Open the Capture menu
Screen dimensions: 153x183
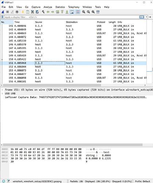pos(36,7)
